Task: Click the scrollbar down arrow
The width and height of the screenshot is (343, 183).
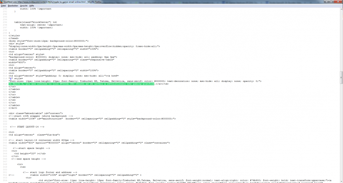Action: tap(341, 181)
